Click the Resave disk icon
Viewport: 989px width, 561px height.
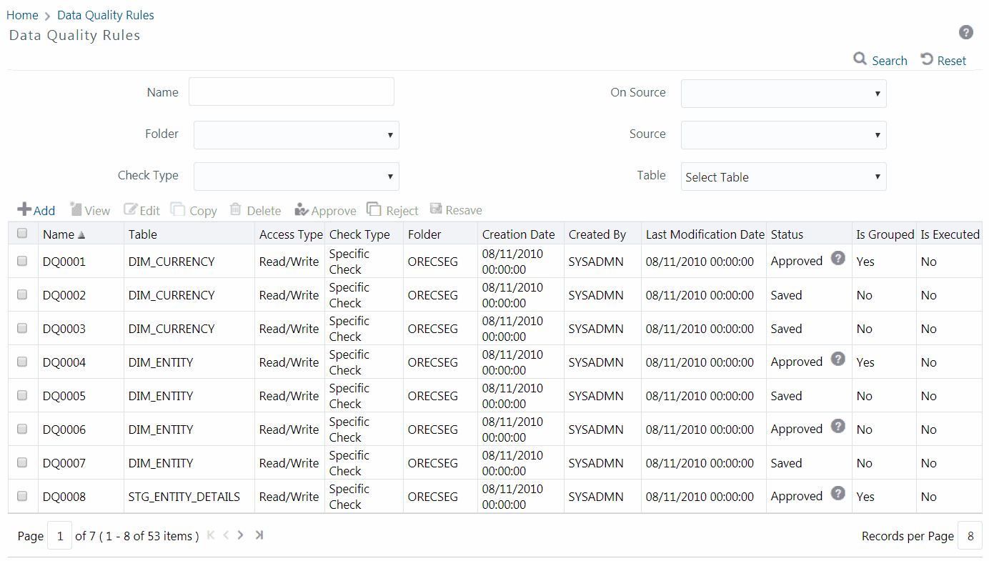[436, 209]
